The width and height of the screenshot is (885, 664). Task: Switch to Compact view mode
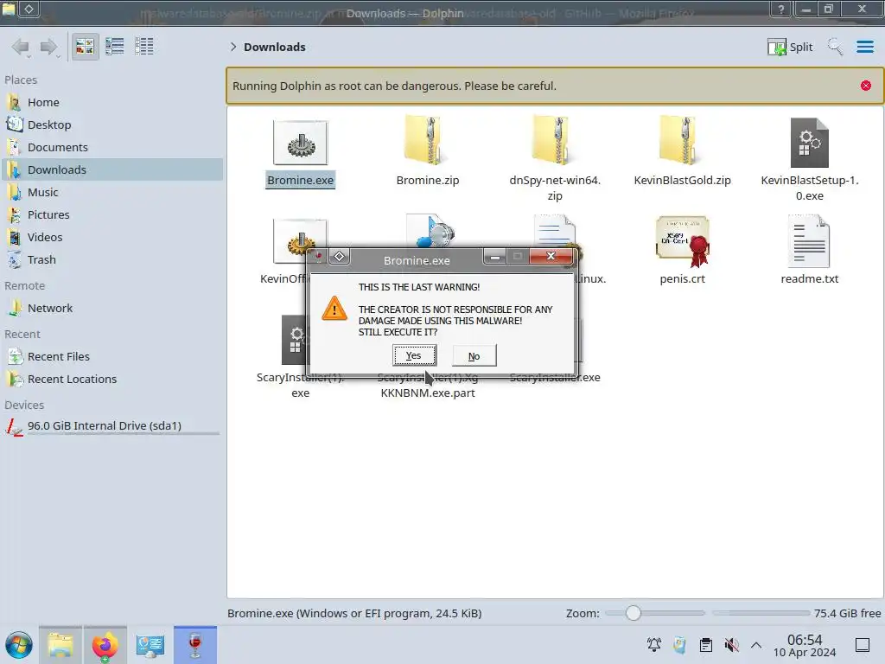click(115, 47)
